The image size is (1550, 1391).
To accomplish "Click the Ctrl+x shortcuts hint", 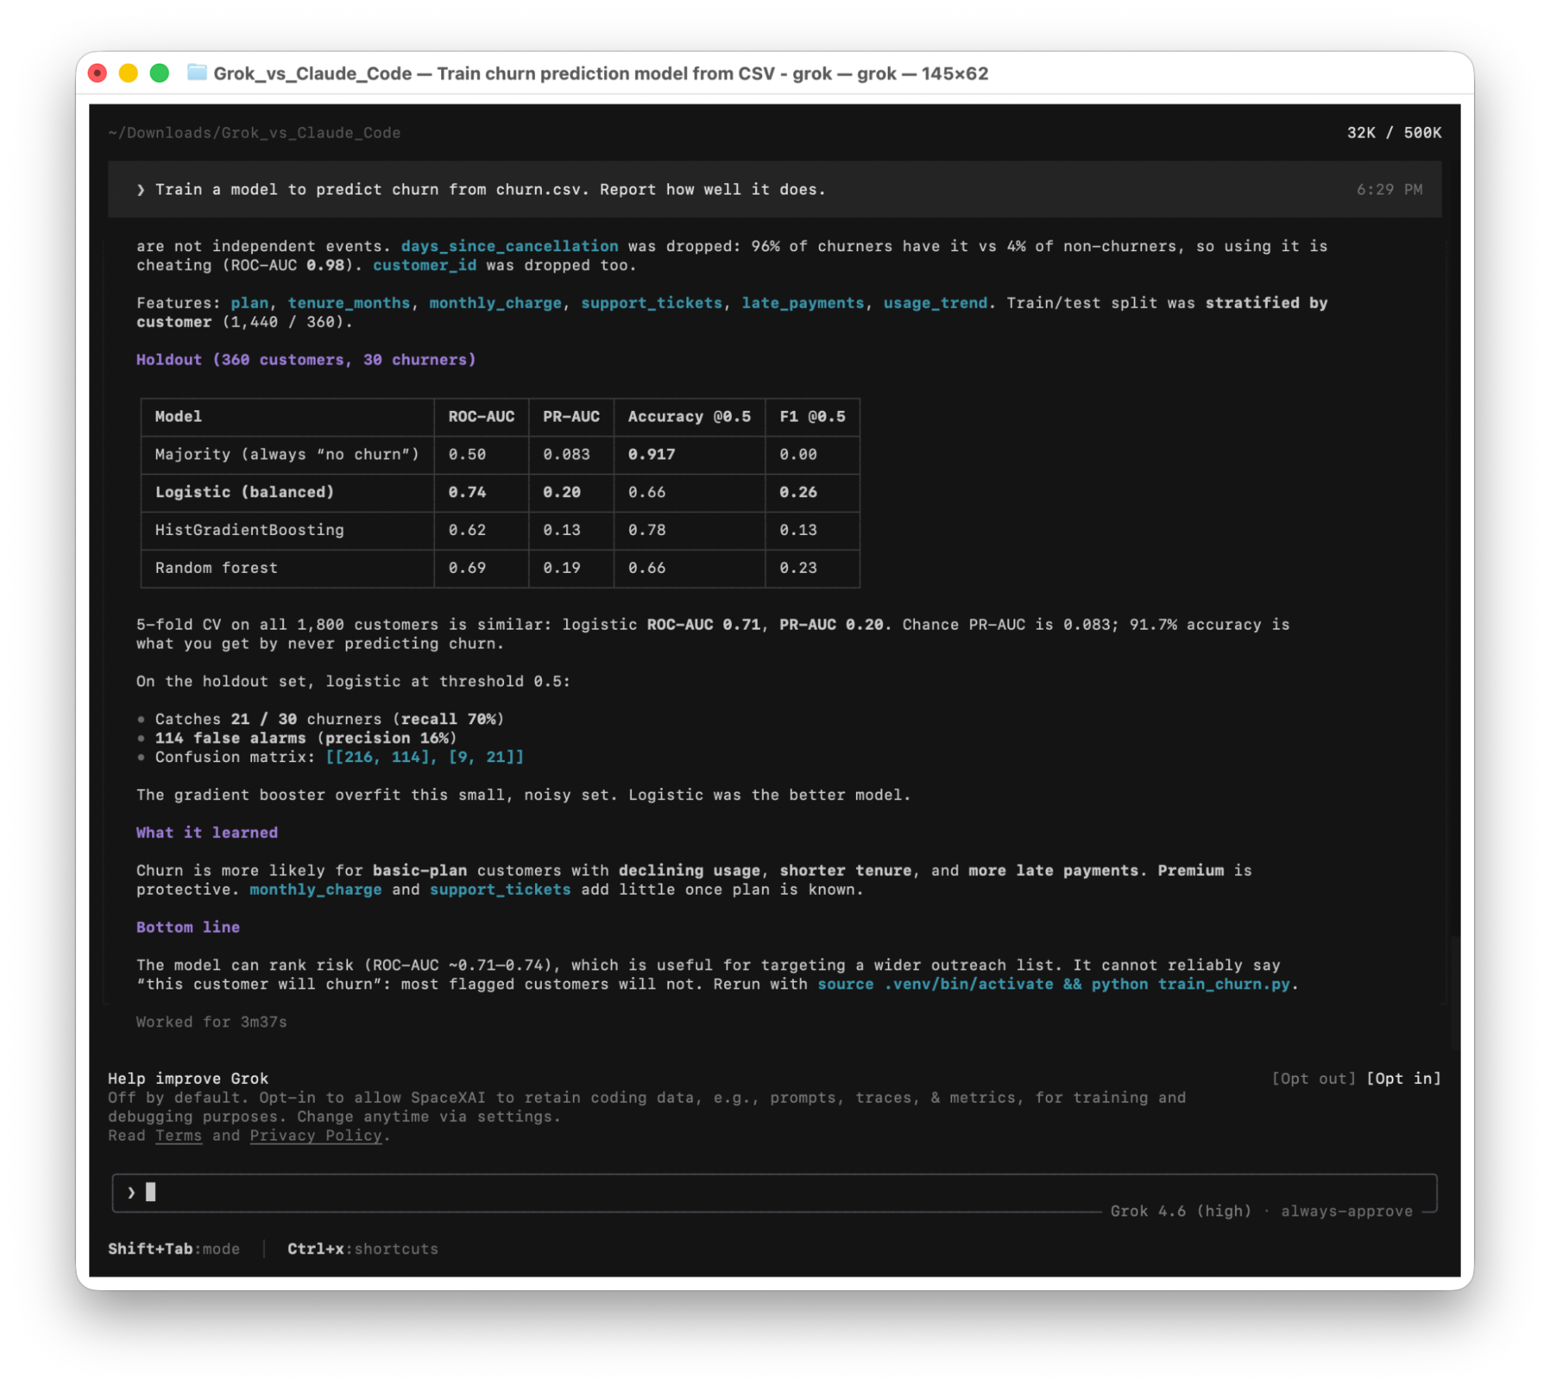I will (x=363, y=1249).
